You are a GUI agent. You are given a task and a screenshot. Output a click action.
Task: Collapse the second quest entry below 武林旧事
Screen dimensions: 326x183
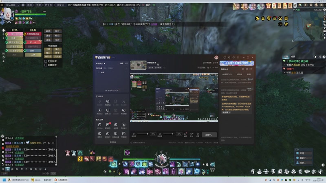coord(284,69)
